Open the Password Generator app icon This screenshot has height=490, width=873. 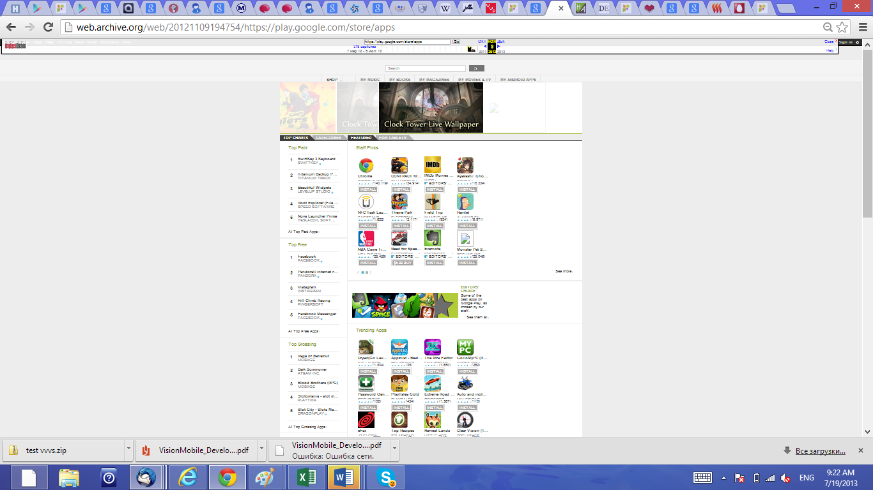366,383
